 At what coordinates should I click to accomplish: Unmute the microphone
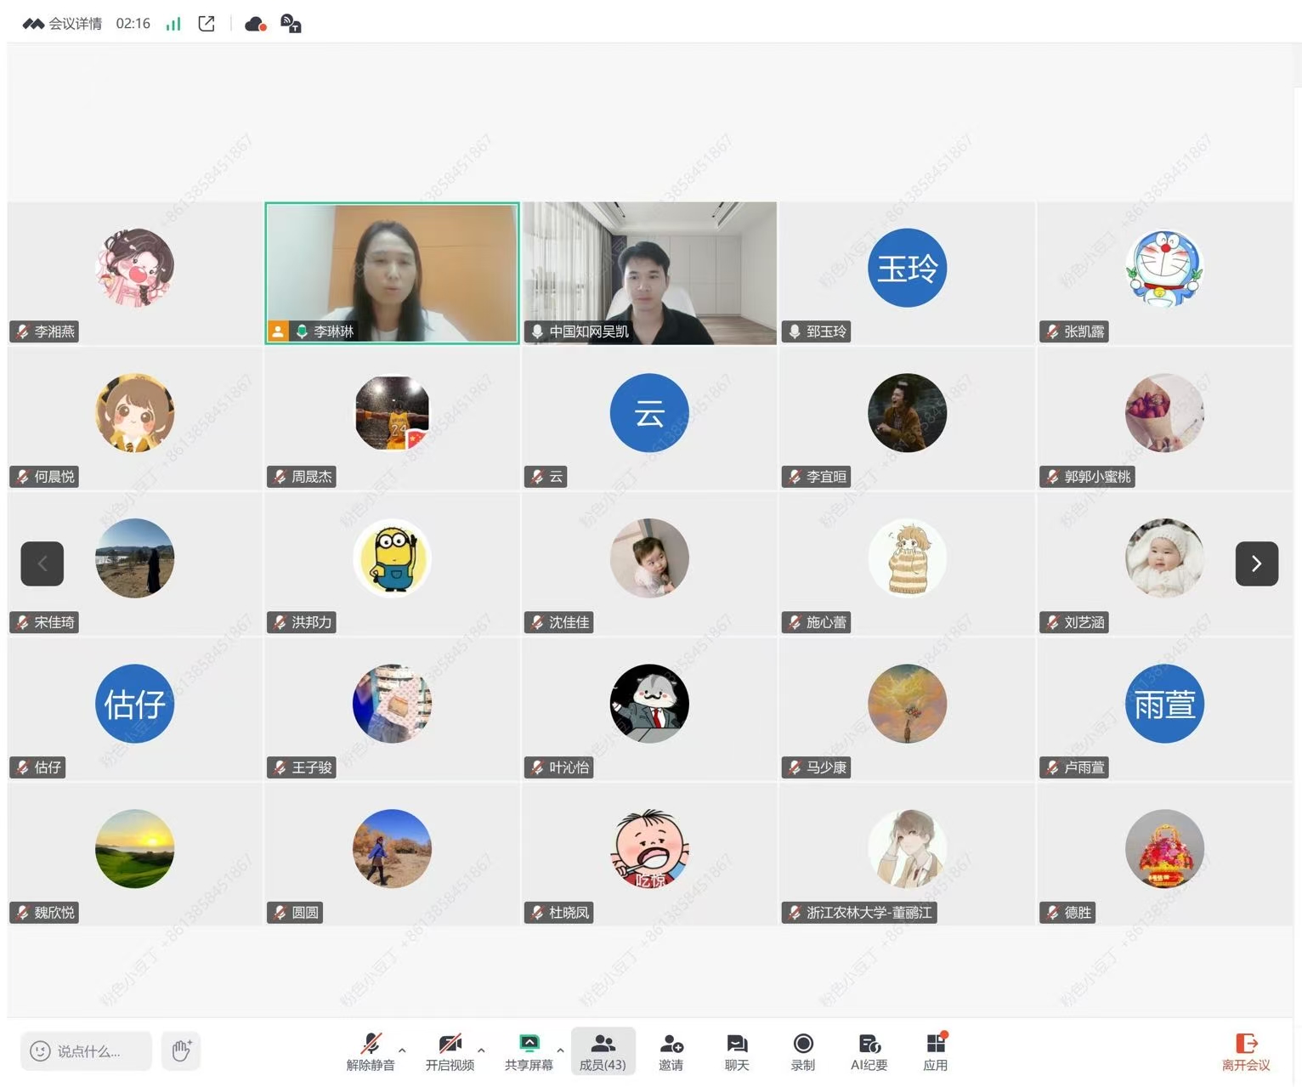point(371,1051)
